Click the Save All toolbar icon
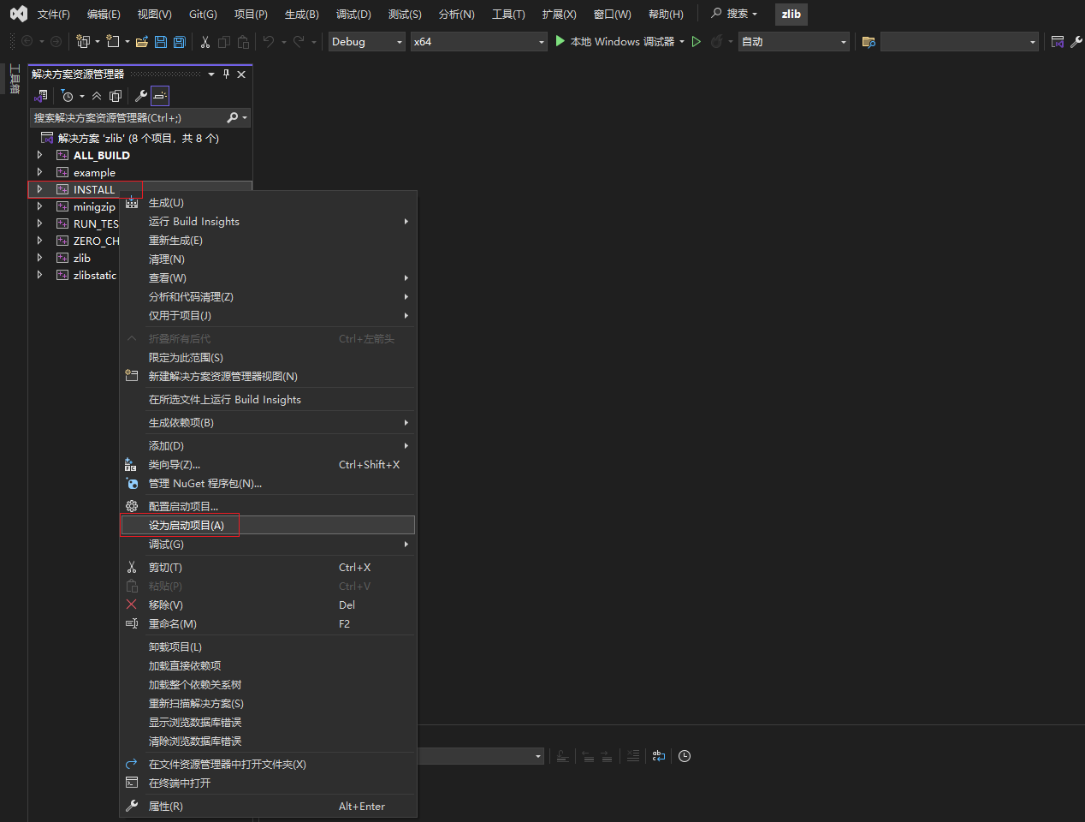 pyautogui.click(x=179, y=42)
